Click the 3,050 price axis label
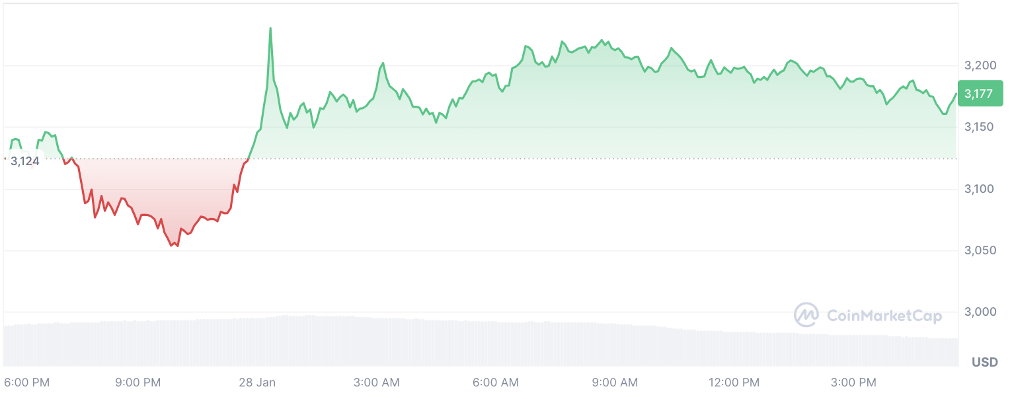 pyautogui.click(x=980, y=250)
